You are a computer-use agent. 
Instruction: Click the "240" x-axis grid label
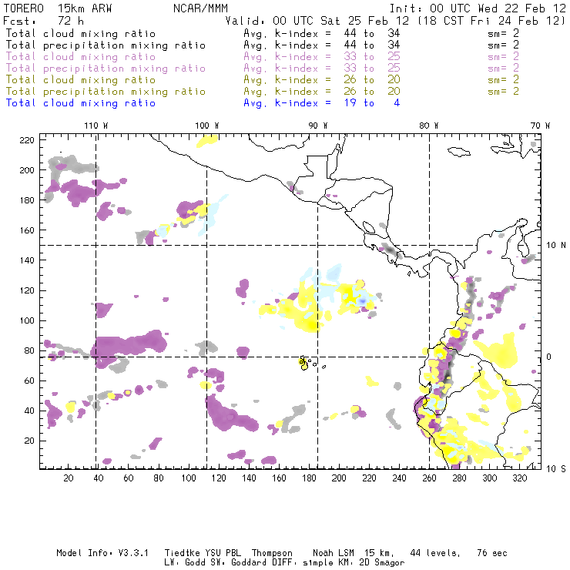point(399,478)
